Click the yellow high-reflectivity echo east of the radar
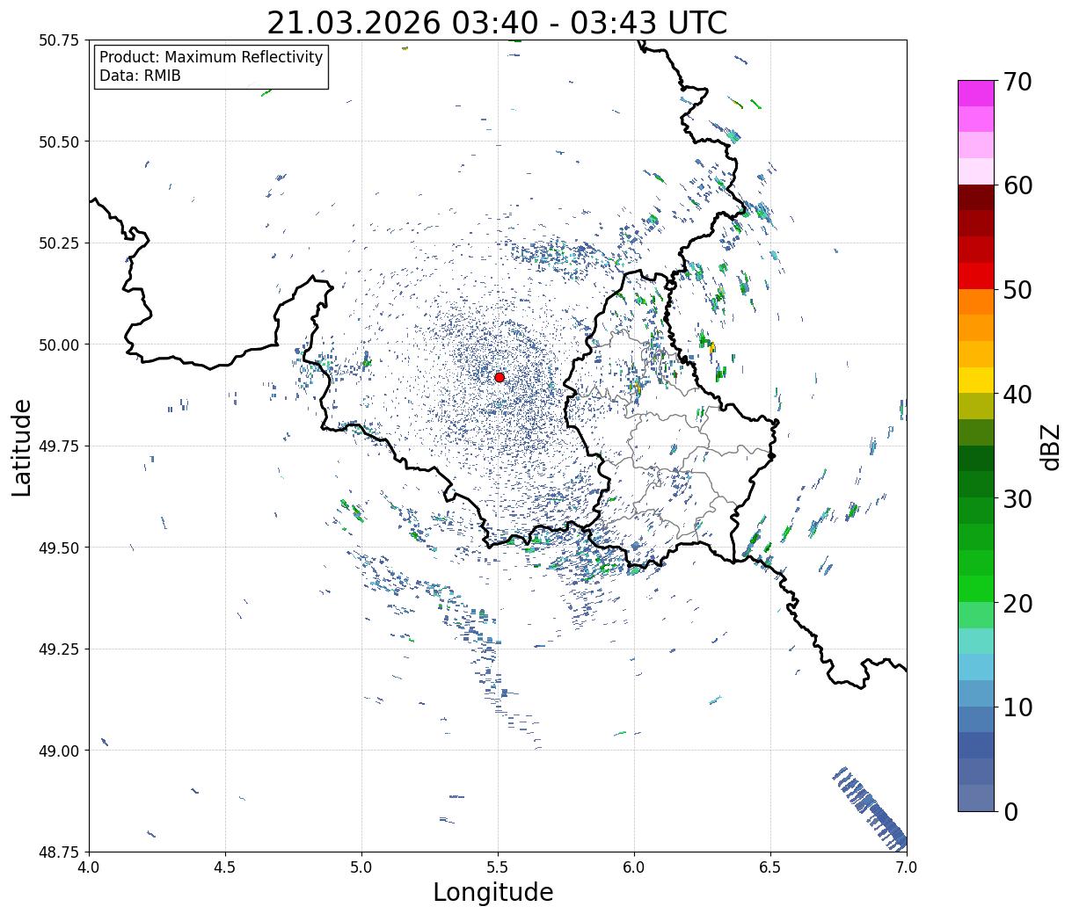The image size is (1072, 914). click(x=711, y=348)
